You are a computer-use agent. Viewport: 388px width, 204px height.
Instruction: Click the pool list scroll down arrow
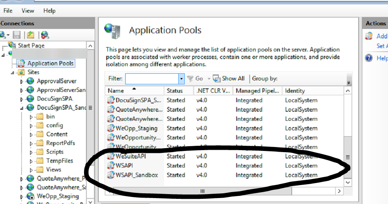tap(348, 183)
